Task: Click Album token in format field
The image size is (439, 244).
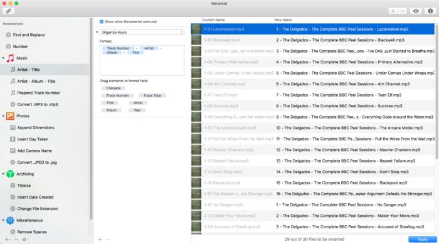Action: (x=112, y=53)
